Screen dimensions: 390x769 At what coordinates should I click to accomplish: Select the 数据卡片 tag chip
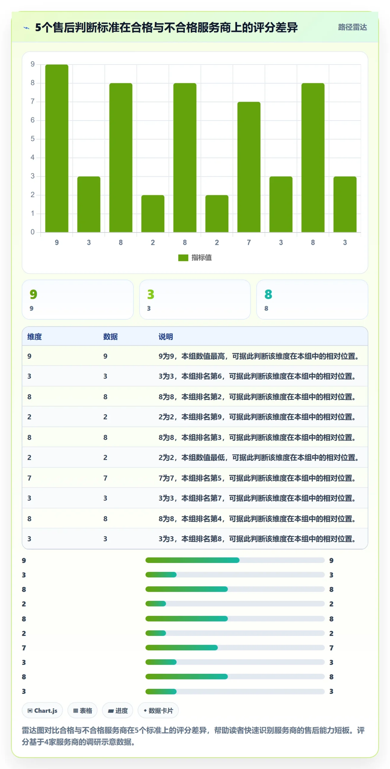pos(158,710)
